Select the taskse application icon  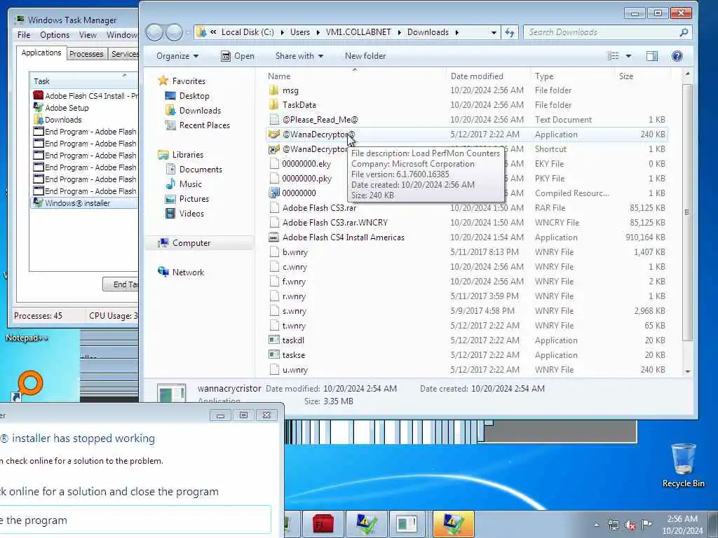click(x=274, y=354)
